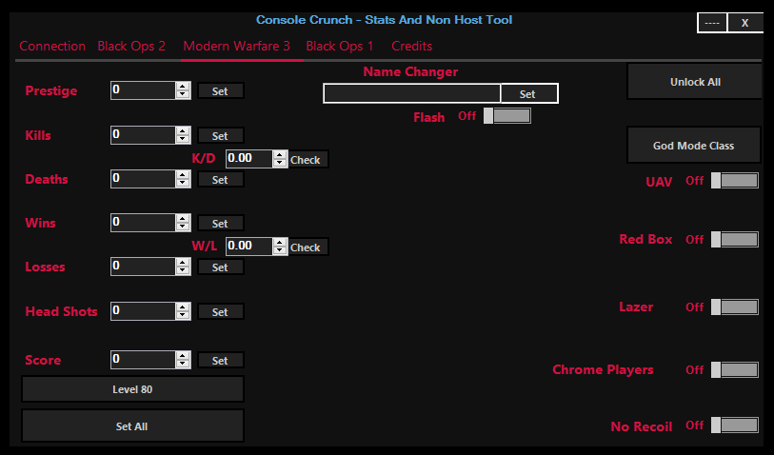
Task: Increase W/L value with up arrow
Action: pyautogui.click(x=280, y=243)
